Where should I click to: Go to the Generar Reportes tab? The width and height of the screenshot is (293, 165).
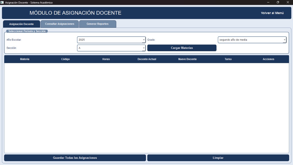[x=97, y=24]
